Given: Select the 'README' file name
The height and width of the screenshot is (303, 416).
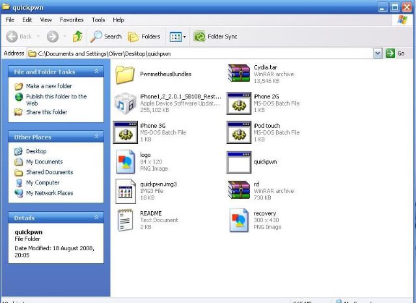Looking at the screenshot, I should tap(150, 213).
